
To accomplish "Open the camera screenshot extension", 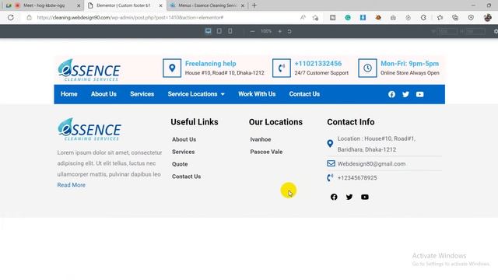I will point(393,18).
